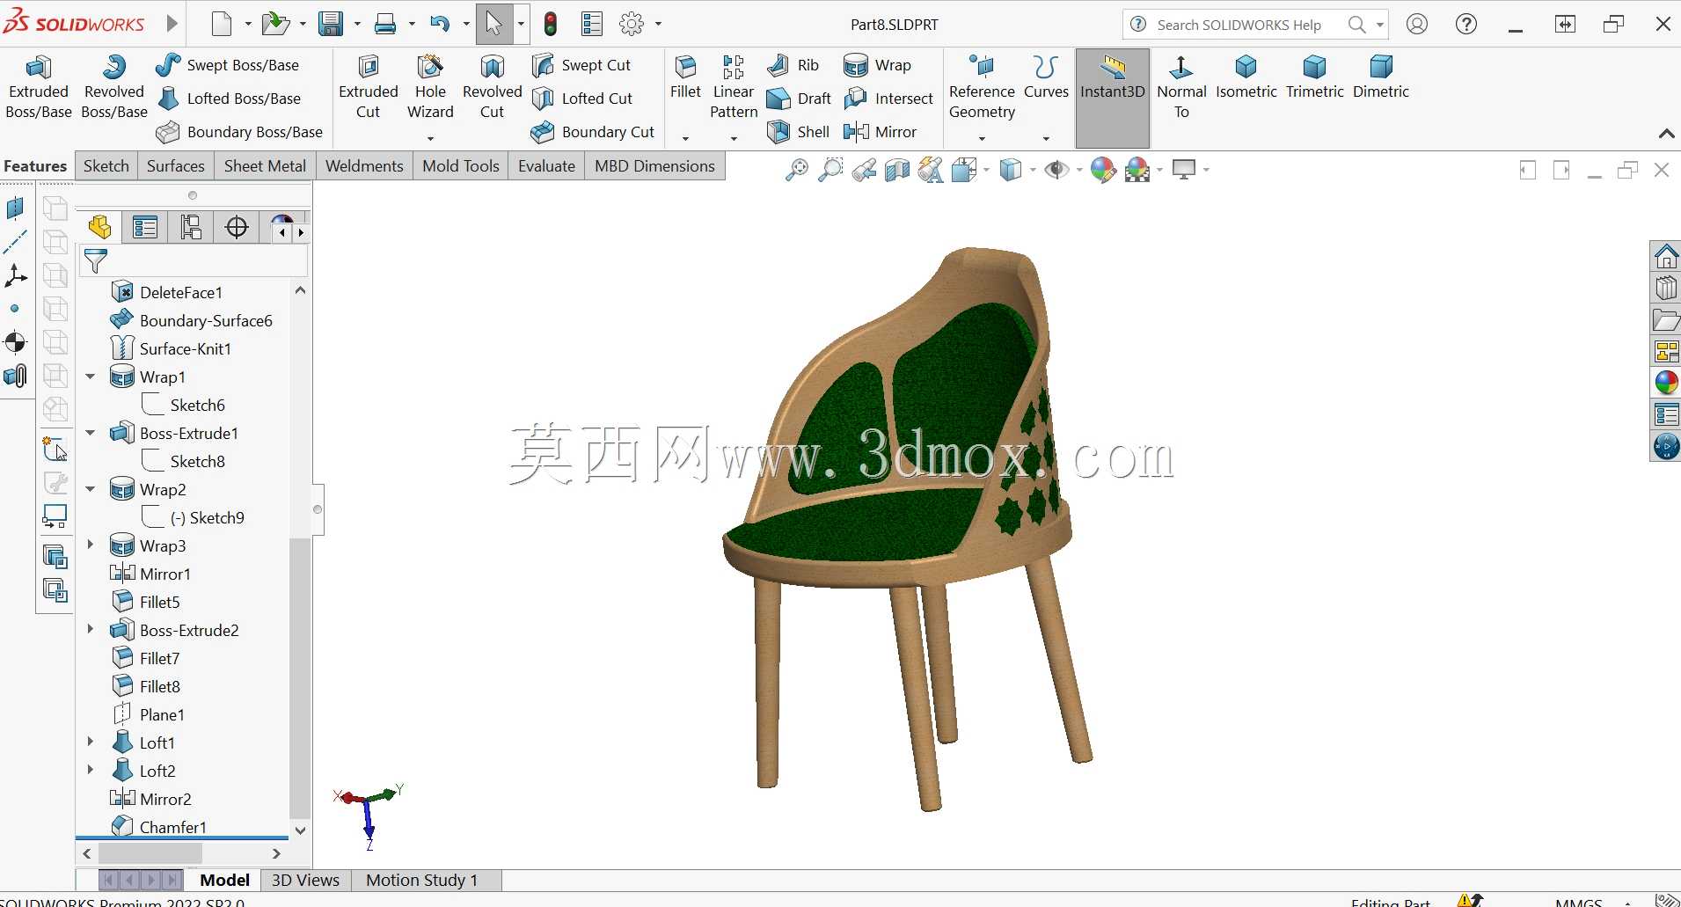
Task: Open the Evaluate tab
Action: pyautogui.click(x=546, y=166)
